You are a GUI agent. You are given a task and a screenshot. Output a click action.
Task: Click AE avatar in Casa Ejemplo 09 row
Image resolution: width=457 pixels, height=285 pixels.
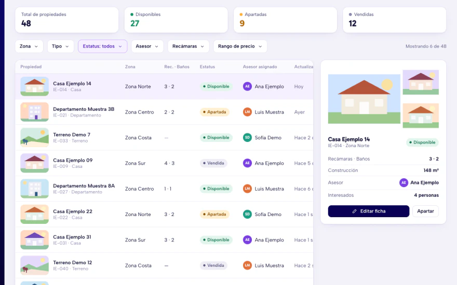click(x=247, y=163)
